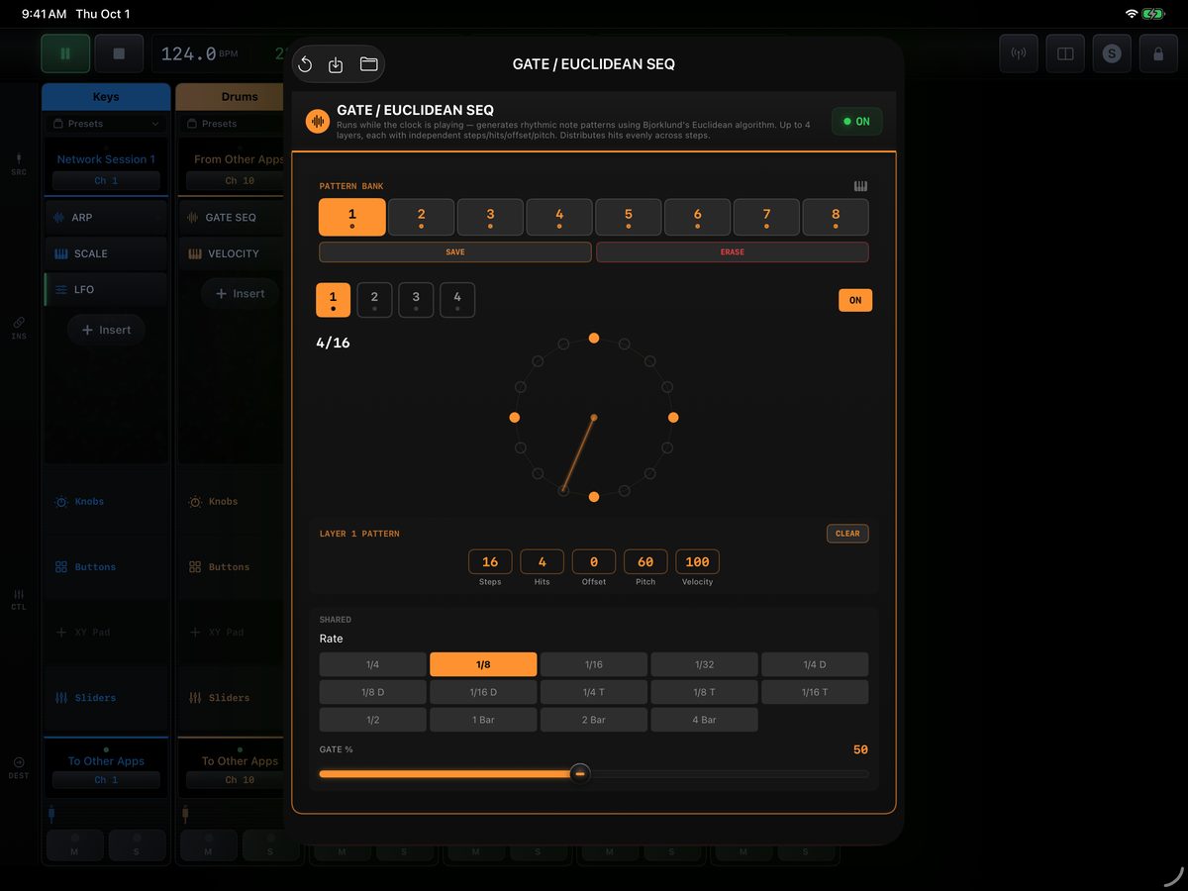Click Insert button in Keys track

coord(106,330)
